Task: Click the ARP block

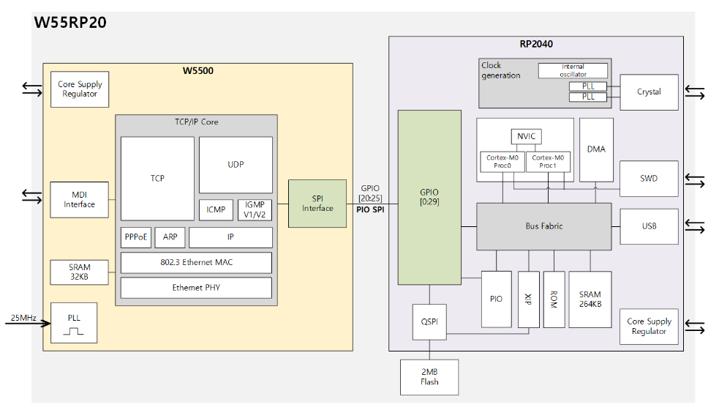Action: click(x=170, y=237)
